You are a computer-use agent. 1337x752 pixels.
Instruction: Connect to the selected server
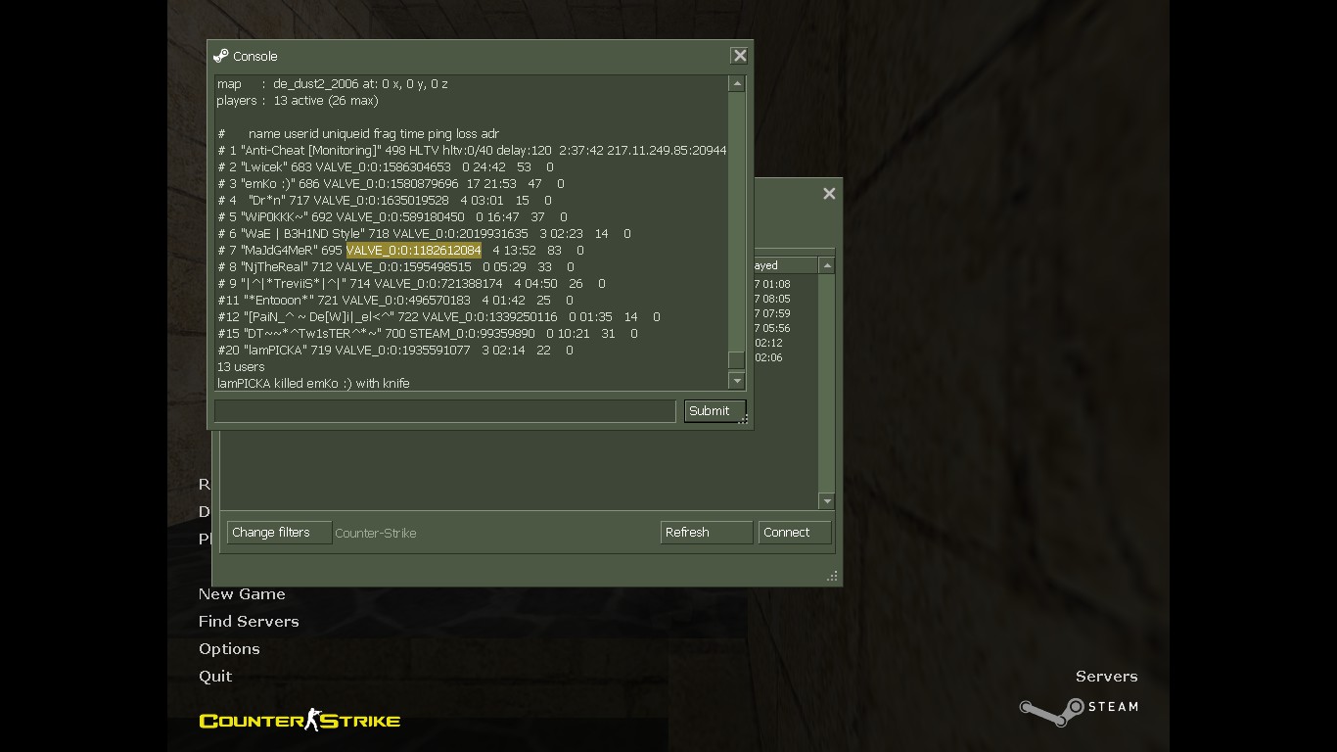pos(795,533)
